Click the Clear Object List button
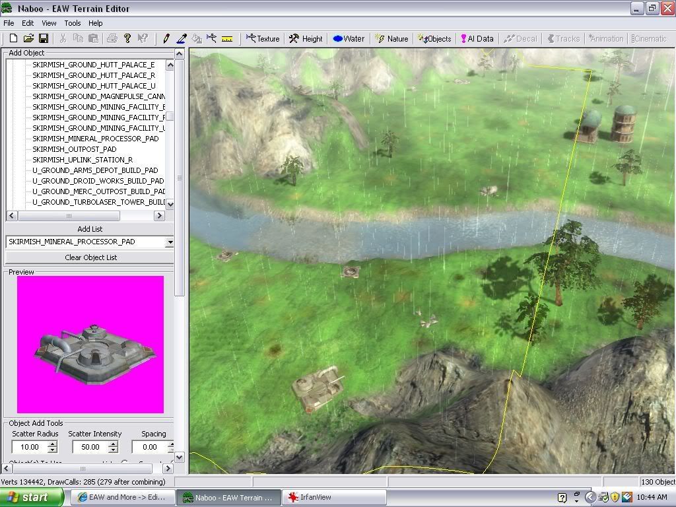The image size is (676, 507). 90,257
